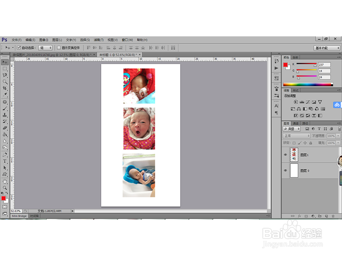Switch to the untitled-1 document tab
The image size is (342, 256).
click(x=119, y=55)
